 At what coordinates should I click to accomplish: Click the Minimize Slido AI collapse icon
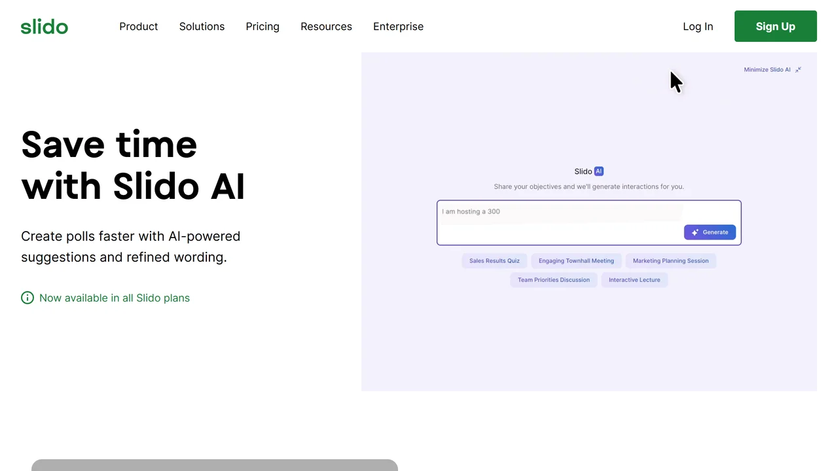tap(798, 69)
